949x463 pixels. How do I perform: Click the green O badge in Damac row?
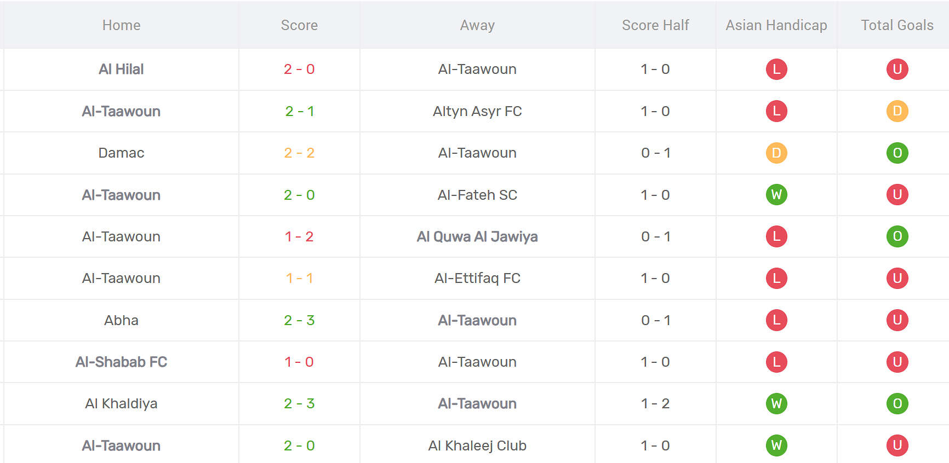click(897, 153)
